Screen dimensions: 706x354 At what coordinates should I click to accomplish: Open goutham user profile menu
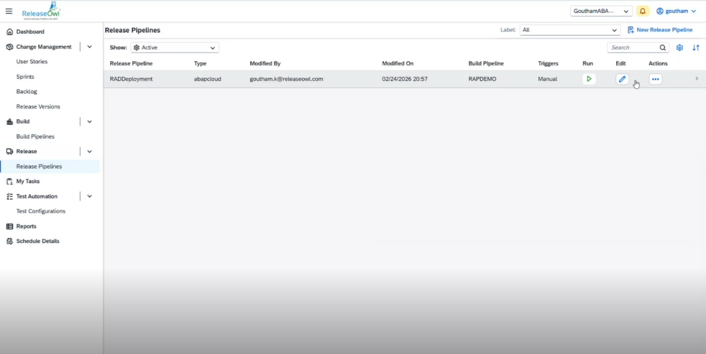coord(676,11)
